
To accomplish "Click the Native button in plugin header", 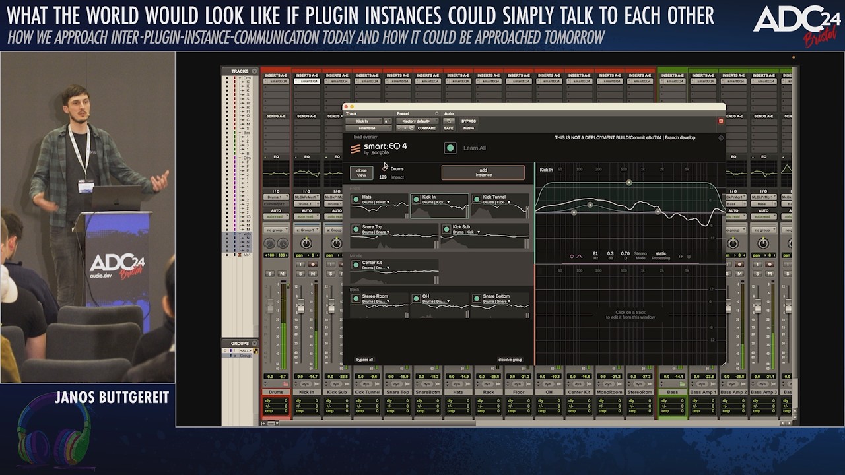I will pos(469,128).
